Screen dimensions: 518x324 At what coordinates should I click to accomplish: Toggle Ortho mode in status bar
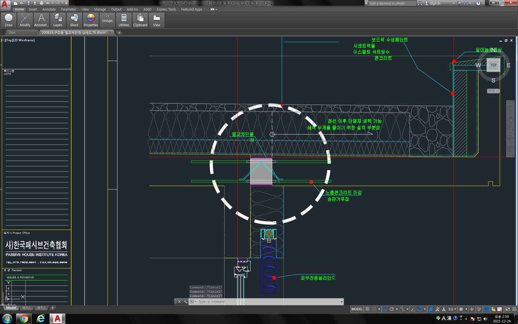click(x=385, y=309)
